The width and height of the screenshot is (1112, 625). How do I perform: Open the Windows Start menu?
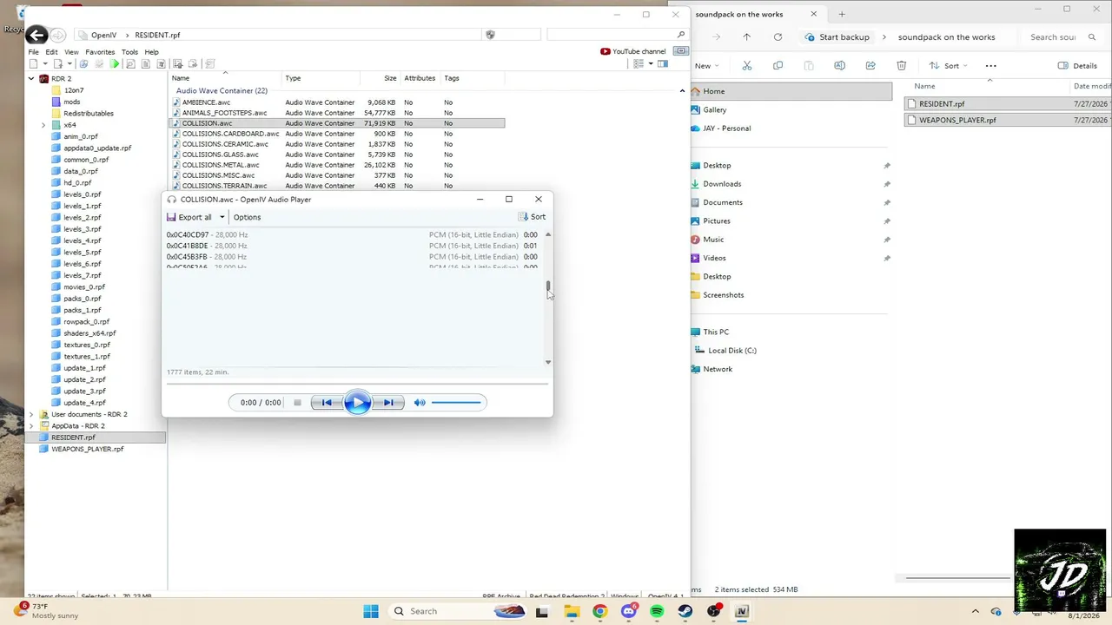tap(371, 611)
